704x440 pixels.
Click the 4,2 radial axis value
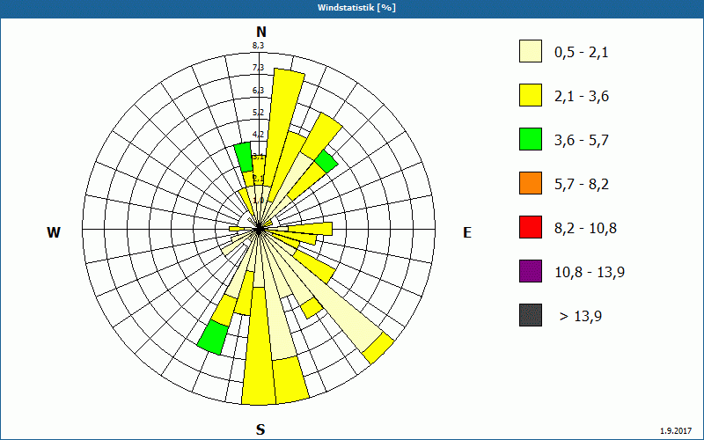click(258, 134)
